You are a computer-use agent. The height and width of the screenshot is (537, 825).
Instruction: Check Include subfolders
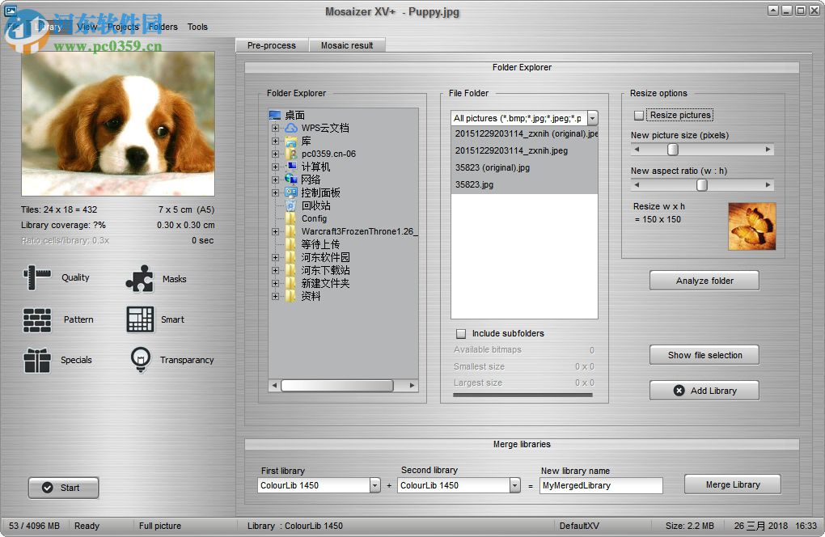pyautogui.click(x=460, y=332)
